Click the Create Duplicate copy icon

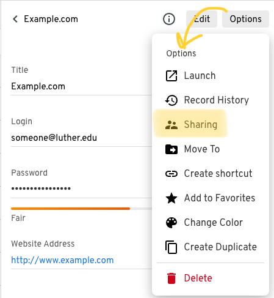pyautogui.click(x=171, y=247)
